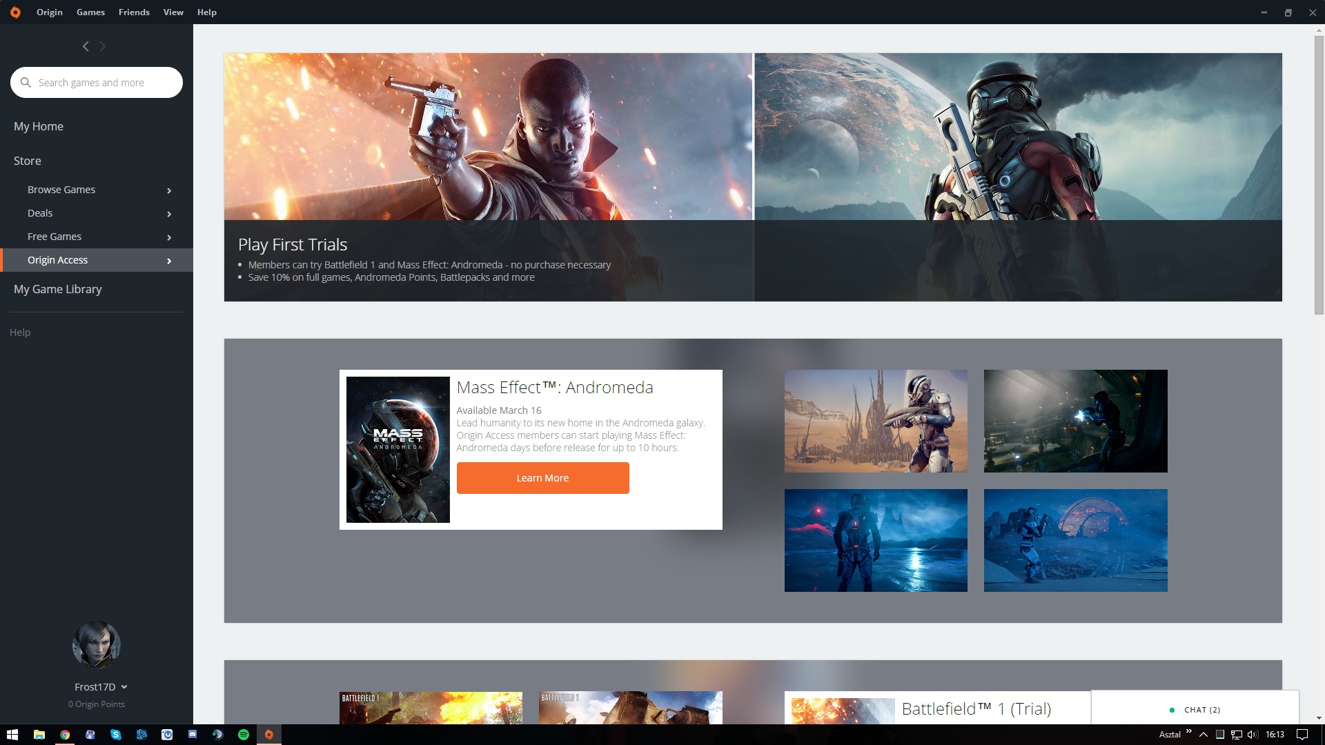Open Skype from the taskbar

coord(115,735)
